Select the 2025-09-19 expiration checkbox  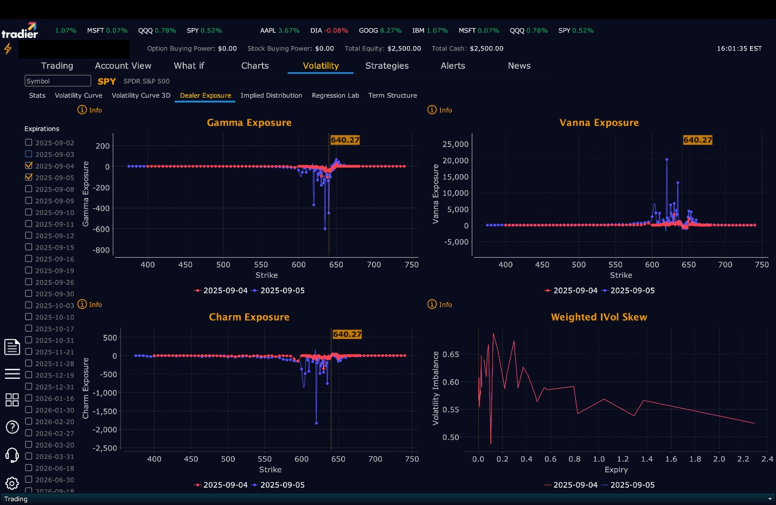click(x=29, y=270)
